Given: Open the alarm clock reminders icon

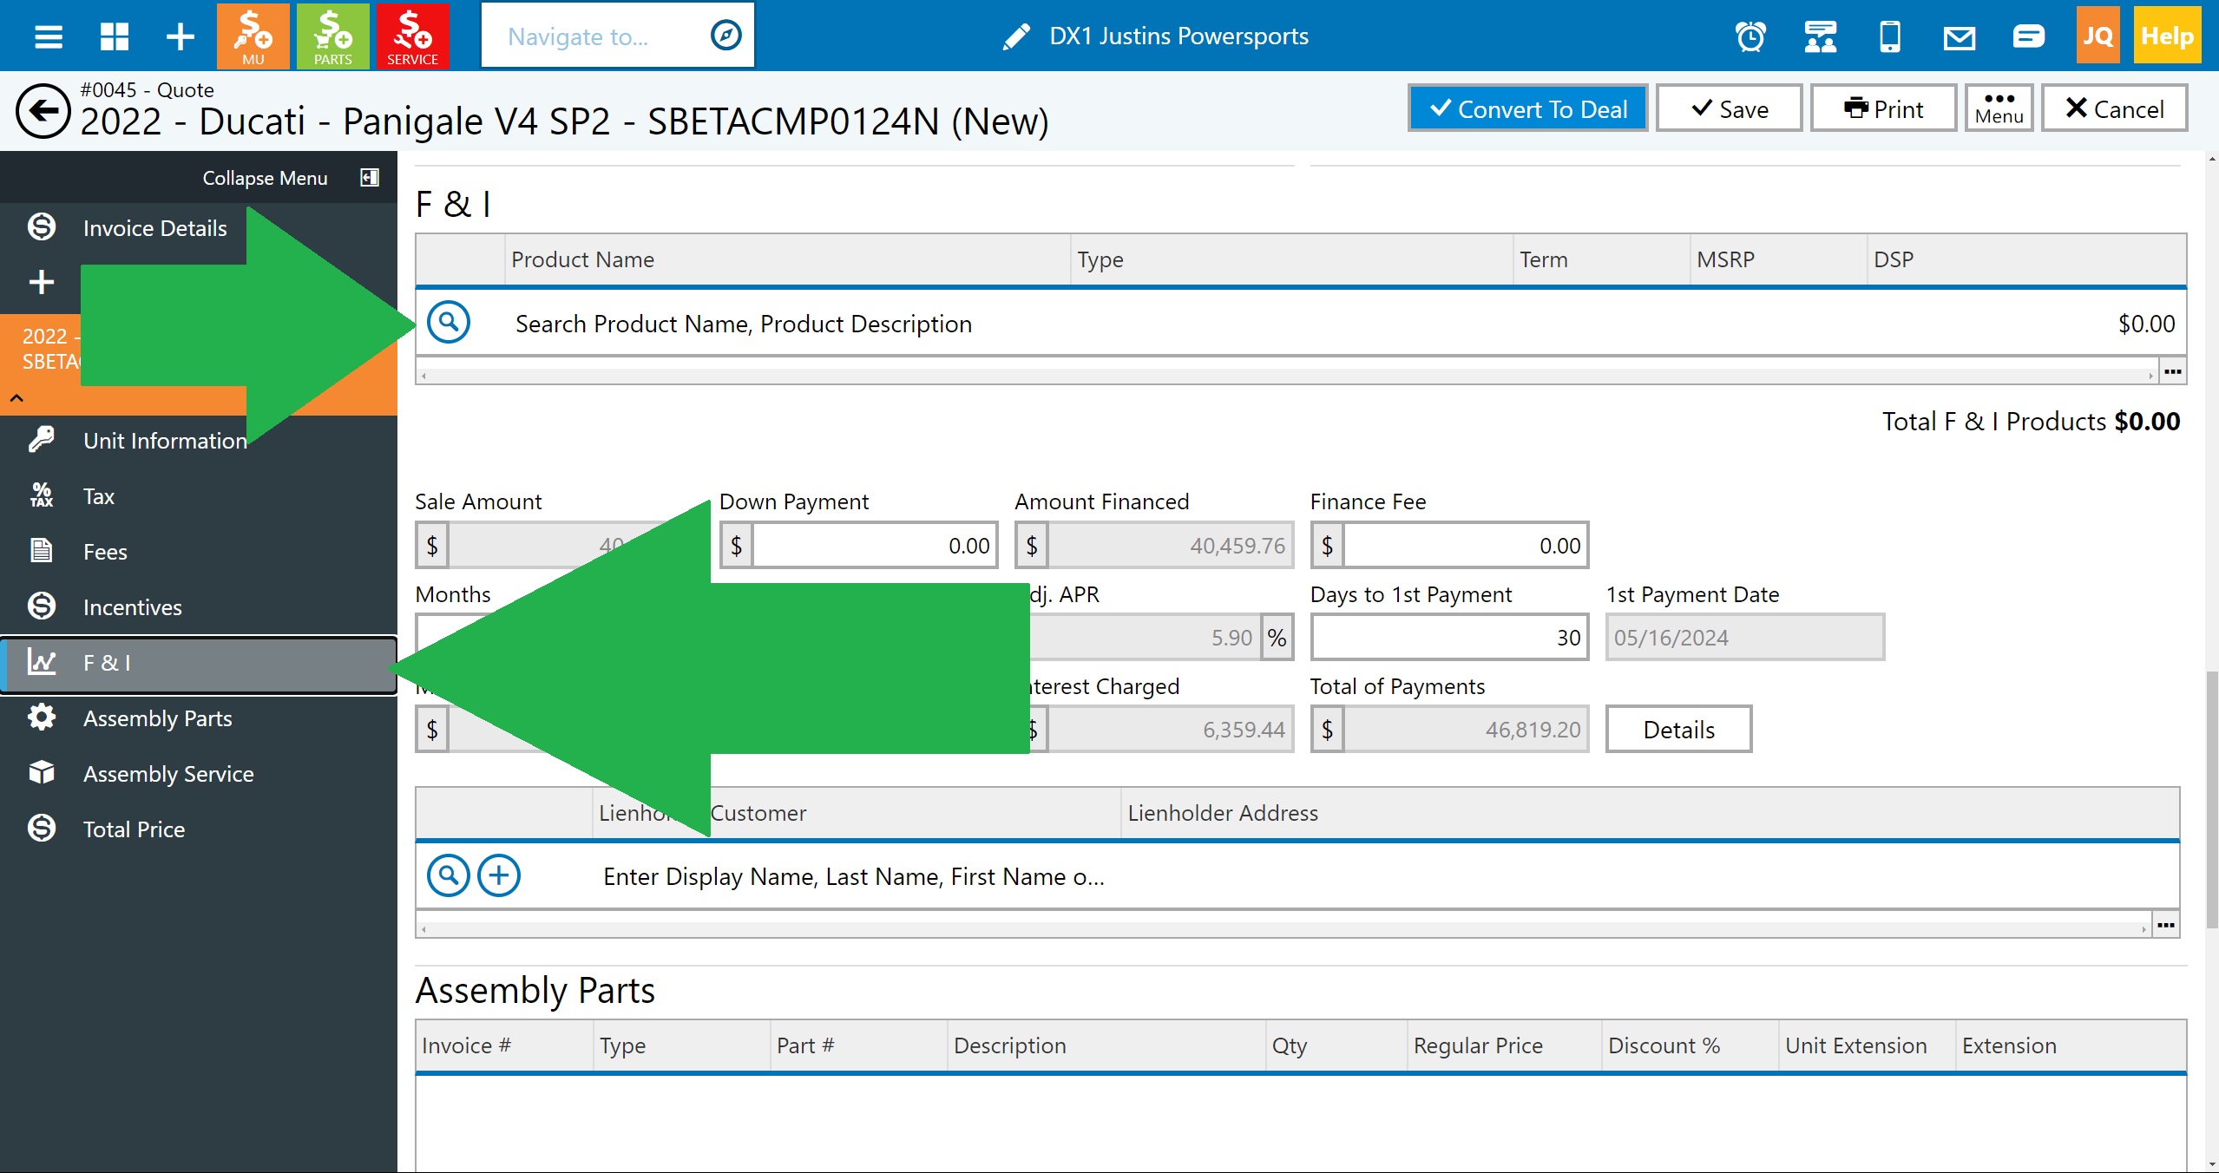Looking at the screenshot, I should tap(1750, 36).
